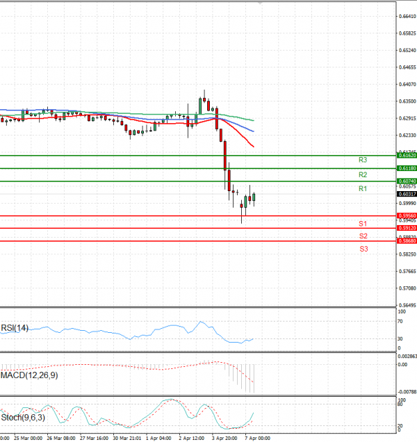The width and height of the screenshot is (417, 442).
Task: Click the MACD 0.002863 scale value
Action: click(407, 357)
